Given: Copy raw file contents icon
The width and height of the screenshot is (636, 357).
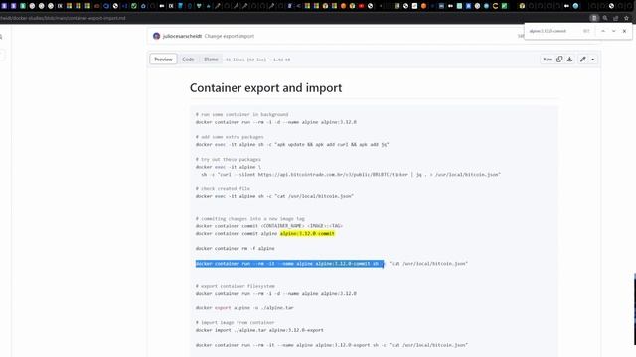Looking at the screenshot, I should tap(559, 59).
